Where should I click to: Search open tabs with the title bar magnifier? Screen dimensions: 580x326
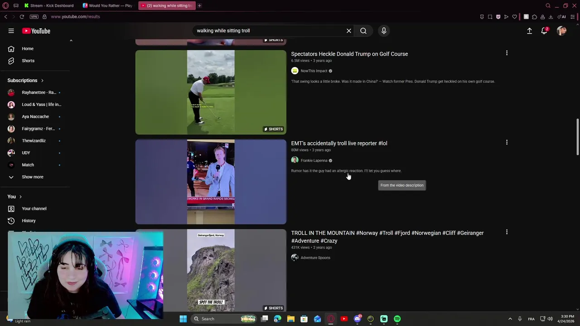[x=548, y=5]
